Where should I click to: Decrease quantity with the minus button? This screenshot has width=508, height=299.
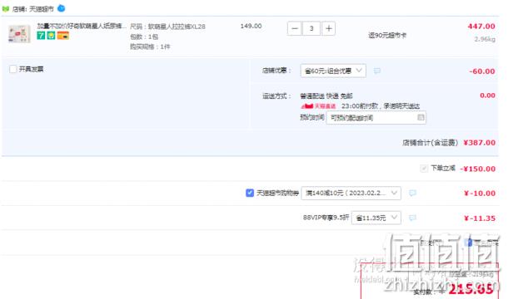pos(294,28)
